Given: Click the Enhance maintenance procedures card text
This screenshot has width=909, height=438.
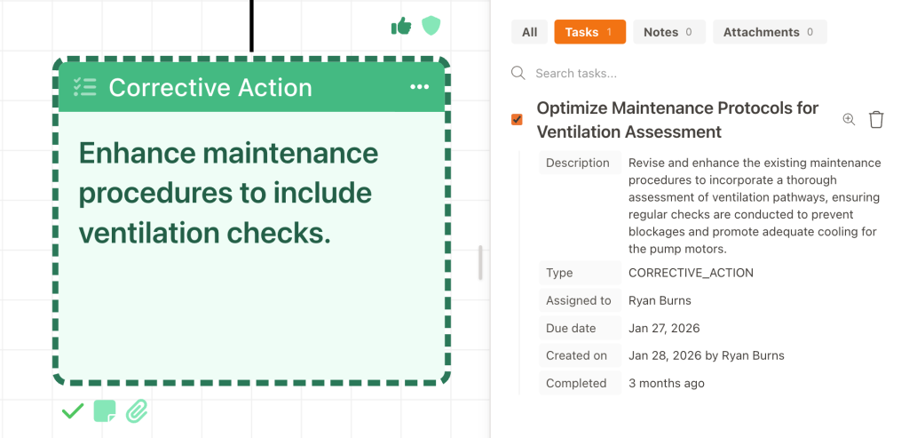Looking at the screenshot, I should (x=228, y=193).
